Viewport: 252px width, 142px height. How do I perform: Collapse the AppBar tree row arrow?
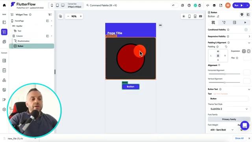(52, 26)
